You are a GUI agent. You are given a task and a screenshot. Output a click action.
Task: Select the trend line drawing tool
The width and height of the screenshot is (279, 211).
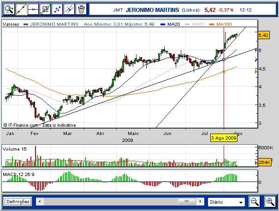tap(21, 9)
